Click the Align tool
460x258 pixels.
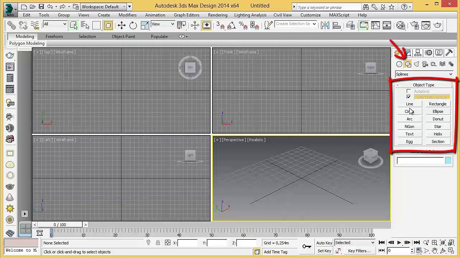click(x=336, y=25)
